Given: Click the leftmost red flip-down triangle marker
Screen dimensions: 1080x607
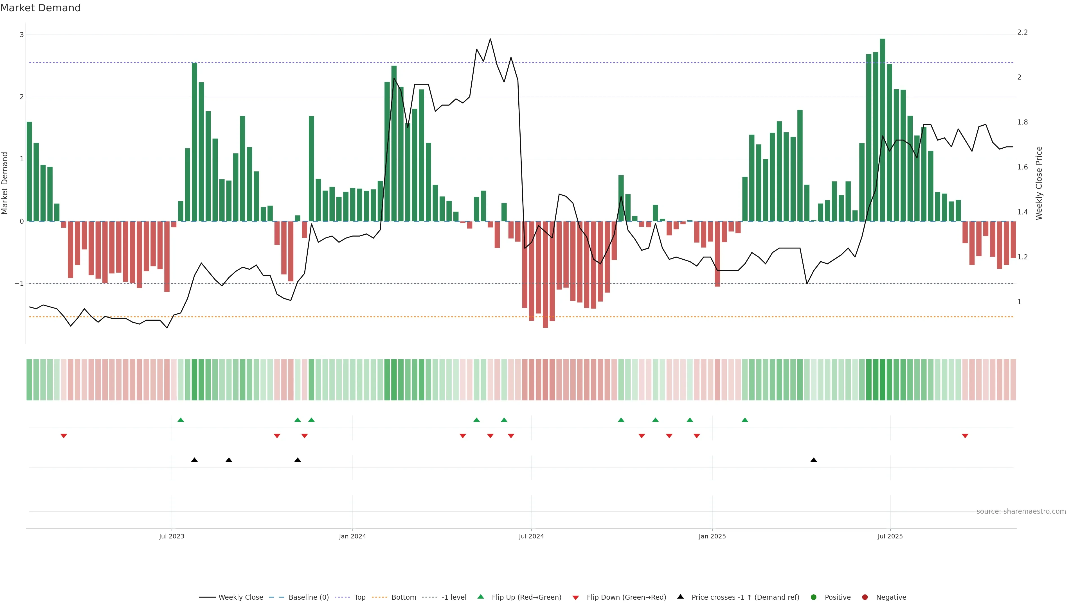Looking at the screenshot, I should click(x=64, y=436).
